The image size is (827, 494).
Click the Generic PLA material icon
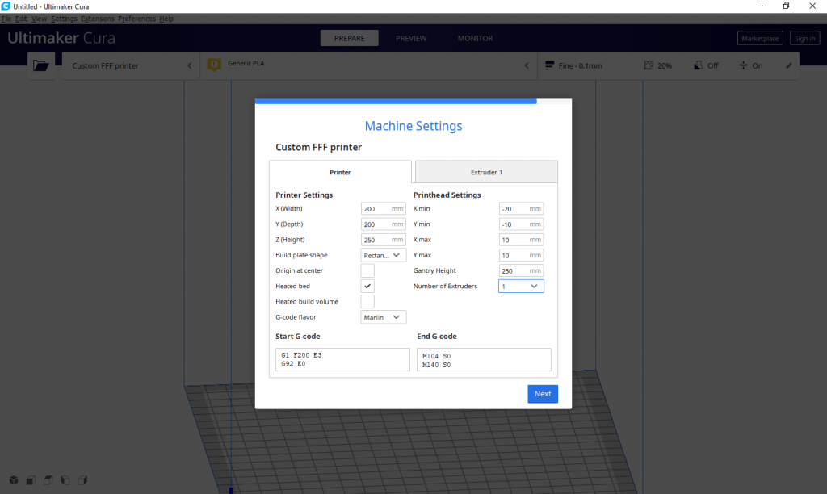[x=214, y=65]
